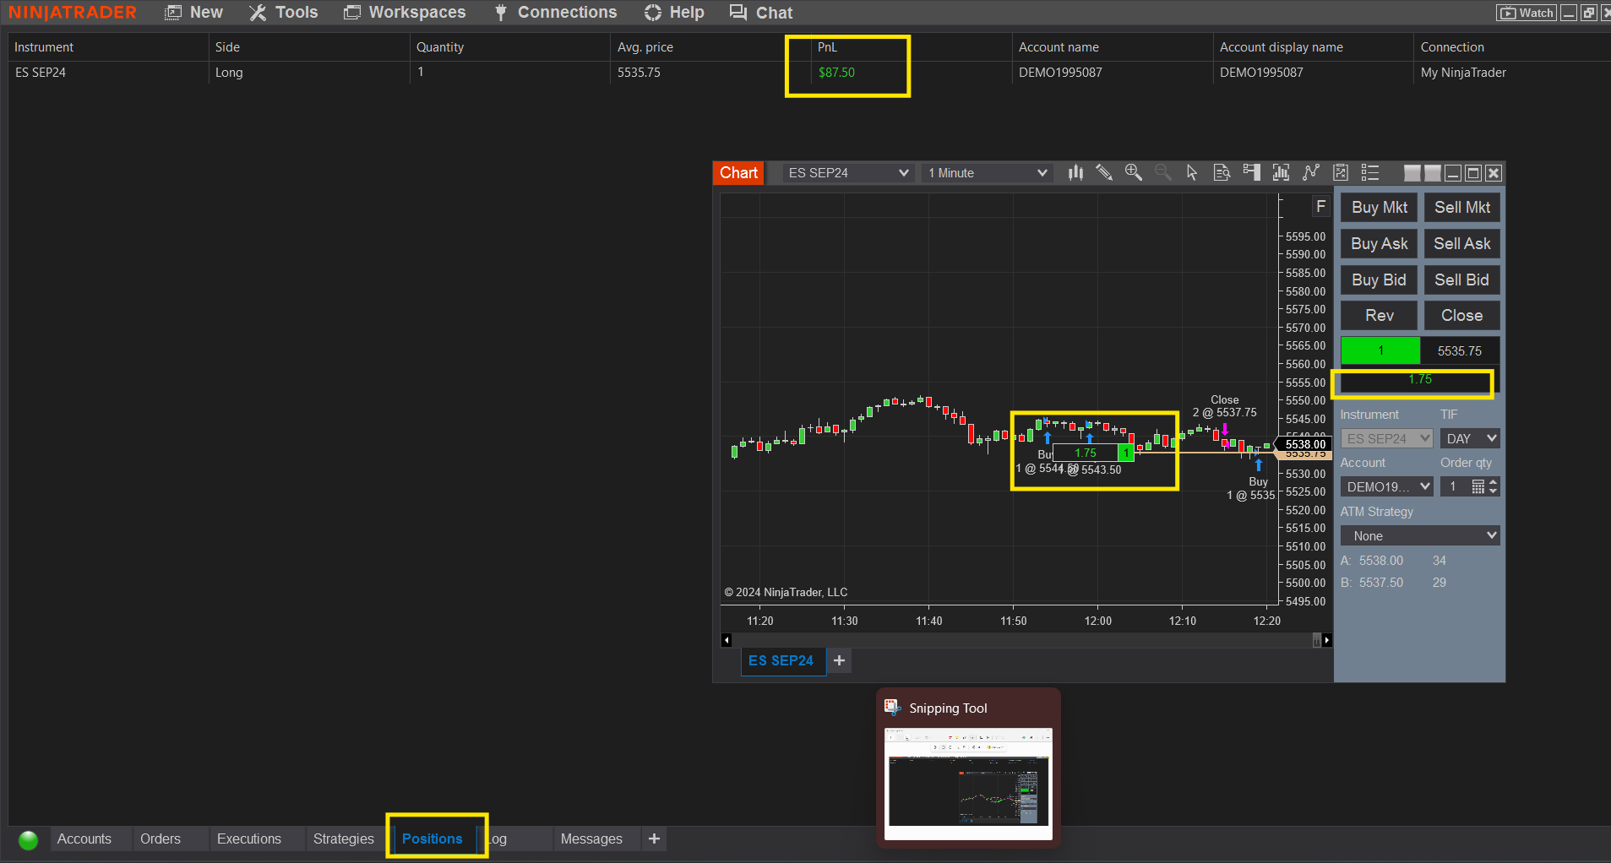Open the Tools menu
The height and width of the screenshot is (863, 1611).
click(284, 13)
